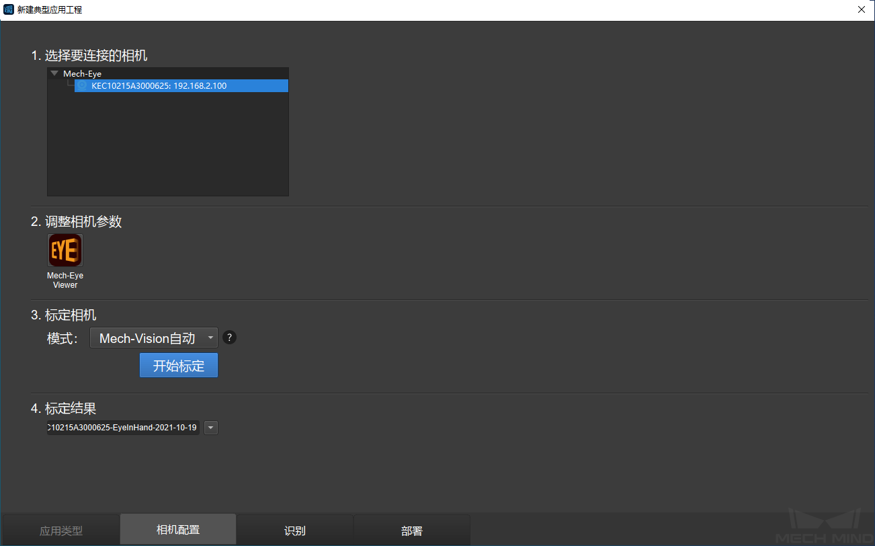Click the app icon in title bar
Image resolution: width=875 pixels, height=546 pixels.
tap(9, 9)
